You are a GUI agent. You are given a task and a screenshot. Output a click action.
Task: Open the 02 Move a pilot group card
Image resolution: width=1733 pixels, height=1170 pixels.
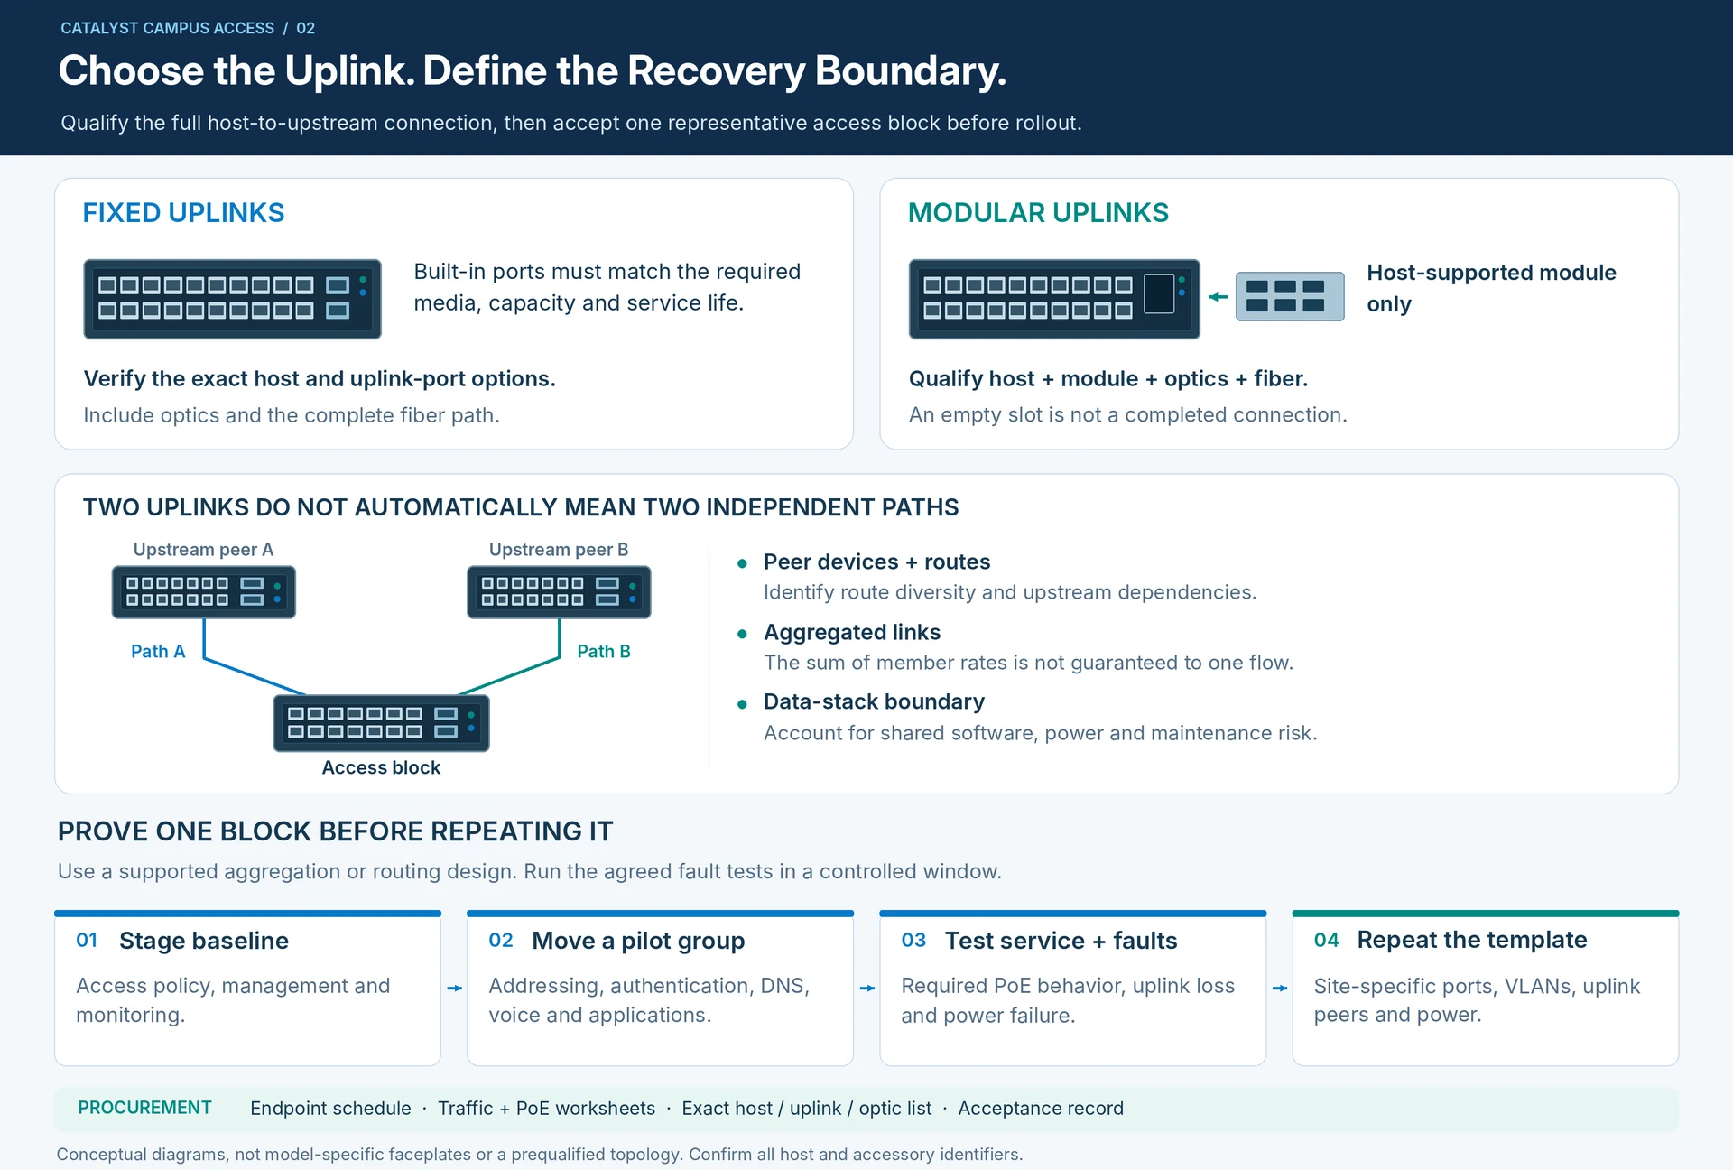tap(660, 989)
